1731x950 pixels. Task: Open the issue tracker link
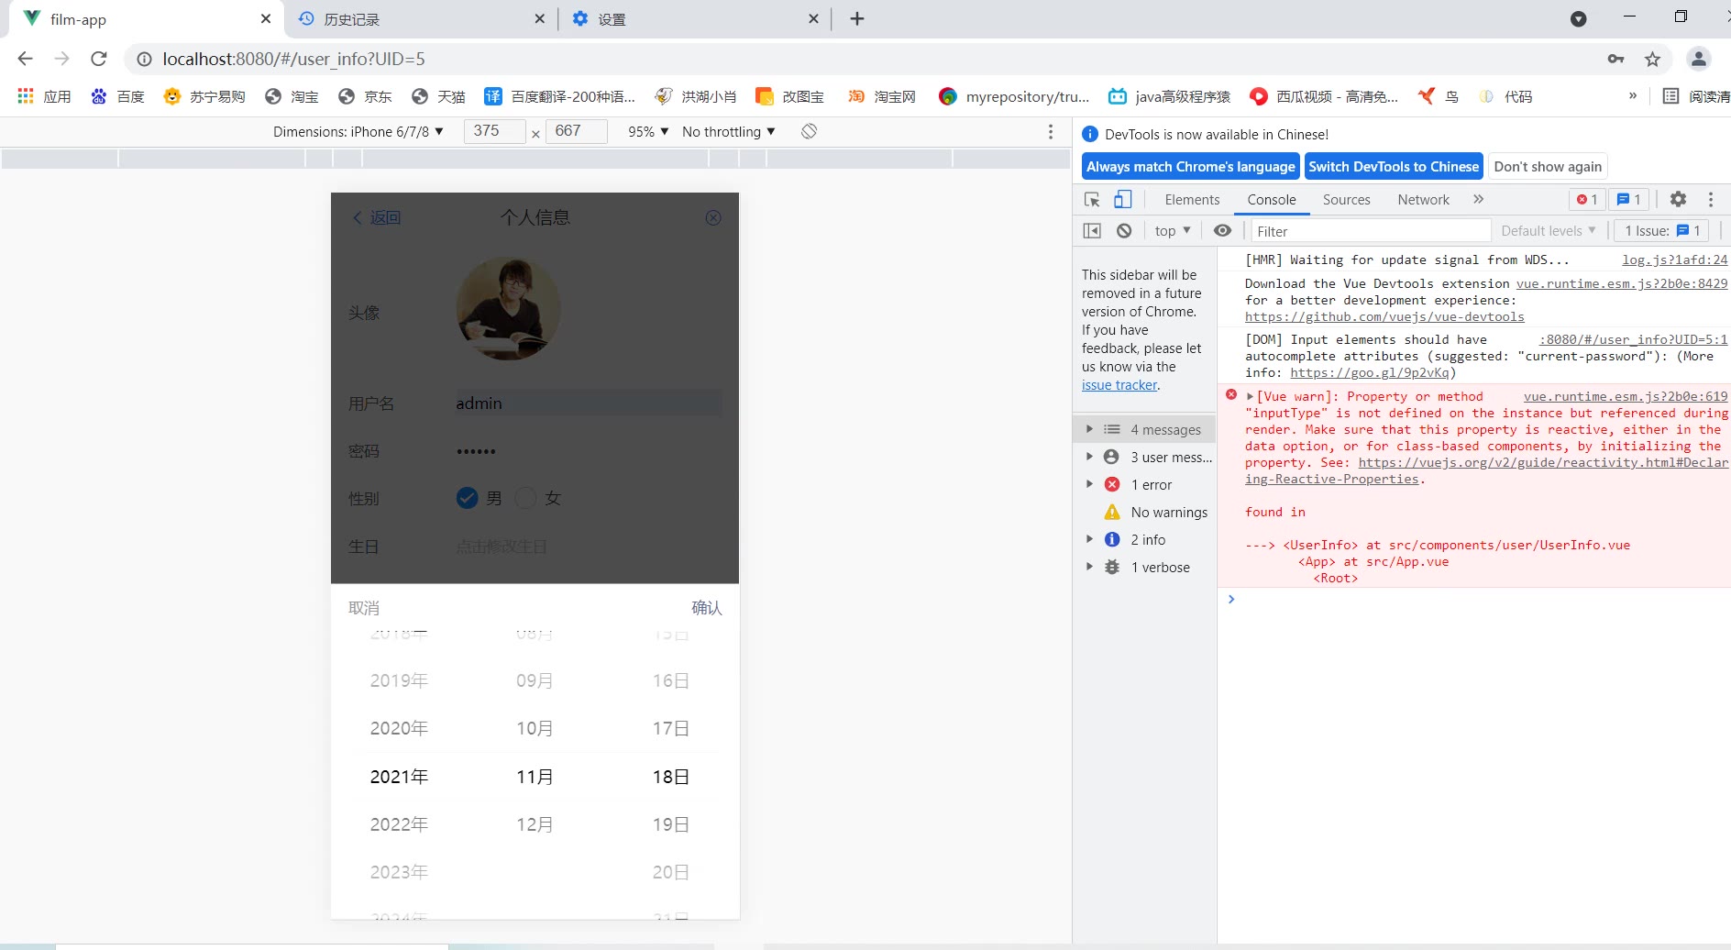pos(1119,385)
